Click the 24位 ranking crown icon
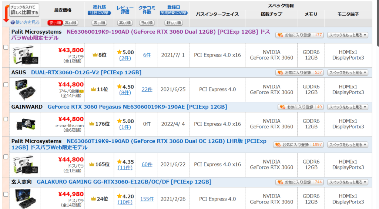 [x=94, y=199]
